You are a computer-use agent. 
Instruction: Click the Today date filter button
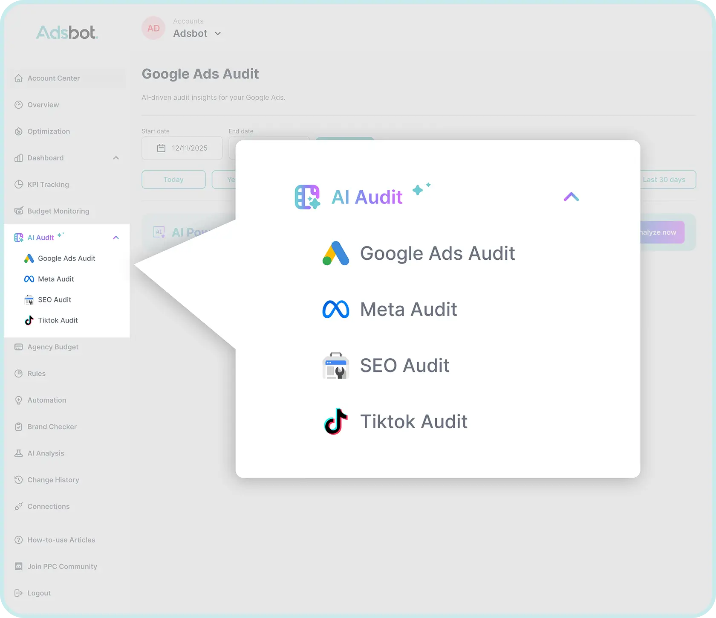point(173,180)
